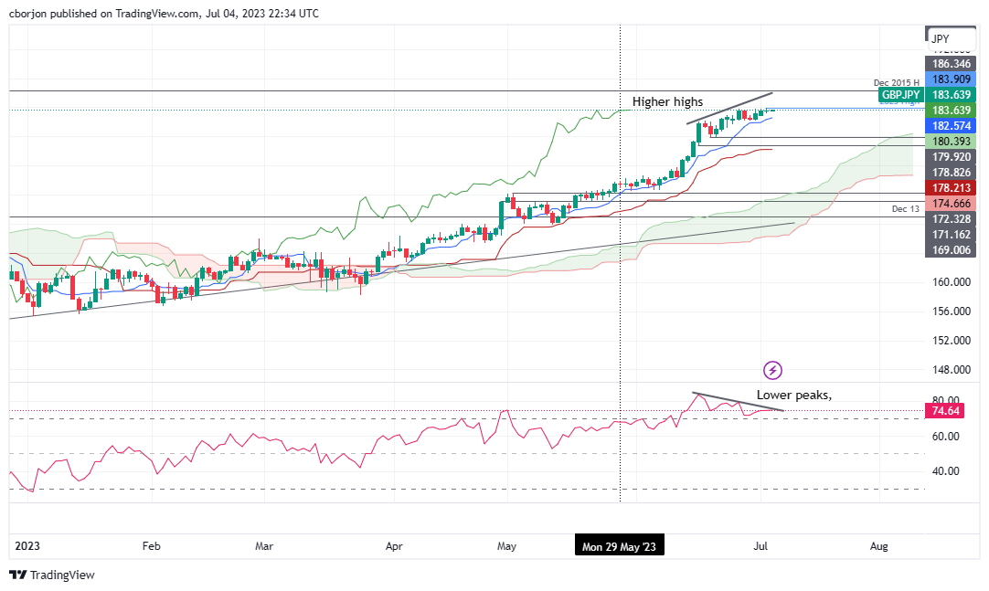Click the Higher highs chart annotation
This screenshot has height=591, width=989.
click(x=667, y=102)
